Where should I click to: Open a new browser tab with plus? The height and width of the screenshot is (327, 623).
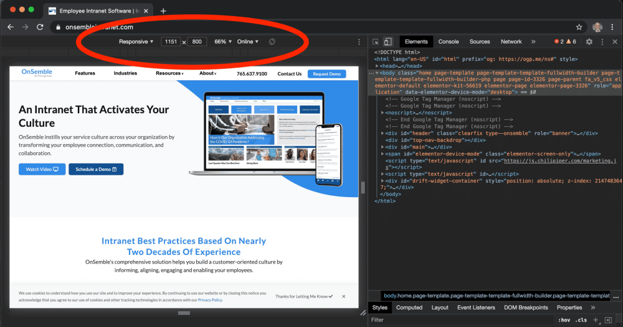click(163, 11)
